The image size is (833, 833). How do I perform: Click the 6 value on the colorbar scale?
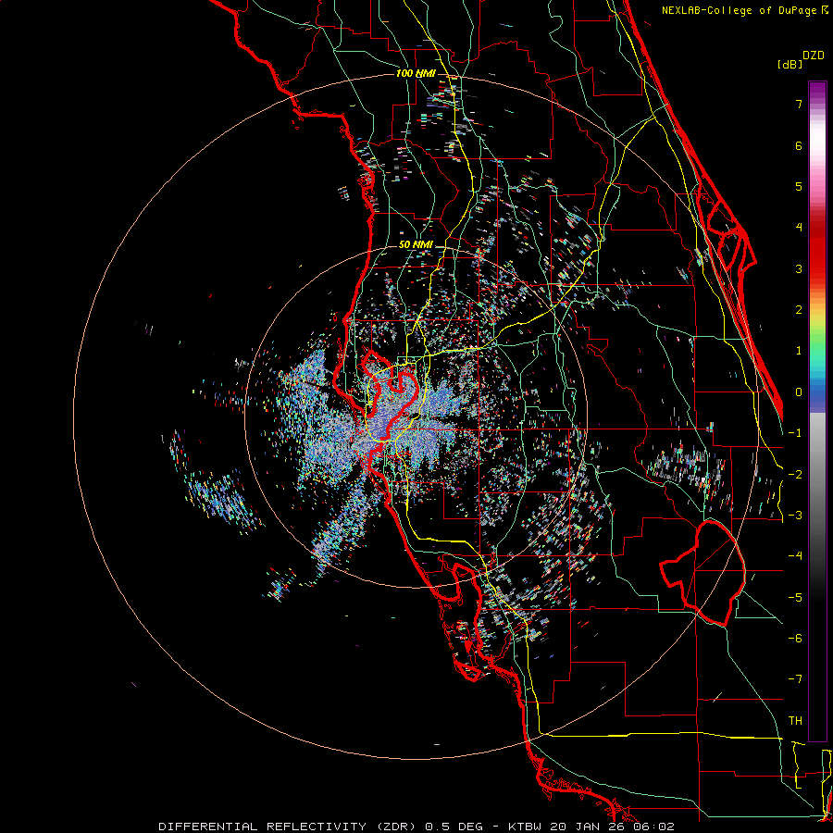pos(799,145)
